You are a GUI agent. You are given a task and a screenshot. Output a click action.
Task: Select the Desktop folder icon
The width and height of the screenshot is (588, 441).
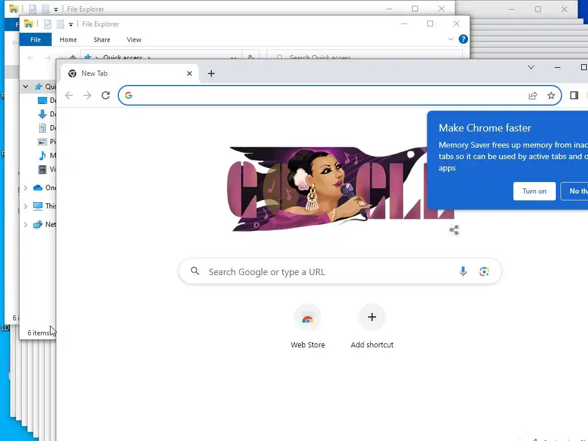pos(42,100)
